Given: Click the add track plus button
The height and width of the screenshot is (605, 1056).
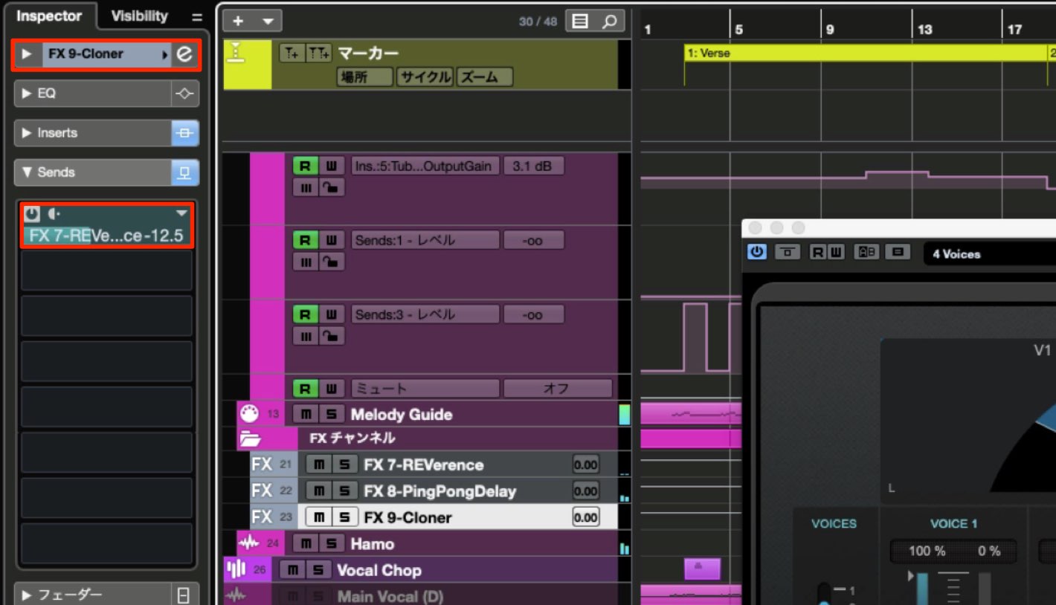Looking at the screenshot, I should tap(239, 21).
